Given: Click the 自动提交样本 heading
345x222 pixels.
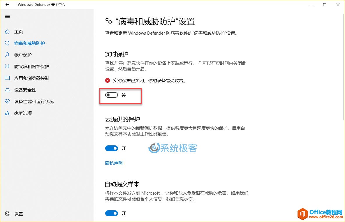Looking at the screenshot, I should pyautogui.click(x=122, y=184).
